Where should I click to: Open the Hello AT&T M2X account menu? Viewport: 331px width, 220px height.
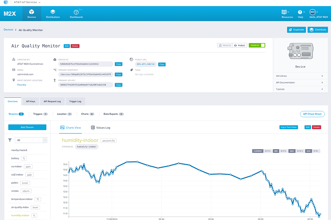pyautogui.click(x=319, y=14)
